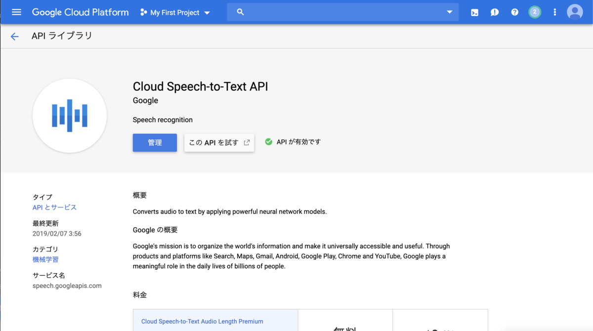This screenshot has height=331, width=593.
Task: Go back using the left arrow
Action: (15, 36)
